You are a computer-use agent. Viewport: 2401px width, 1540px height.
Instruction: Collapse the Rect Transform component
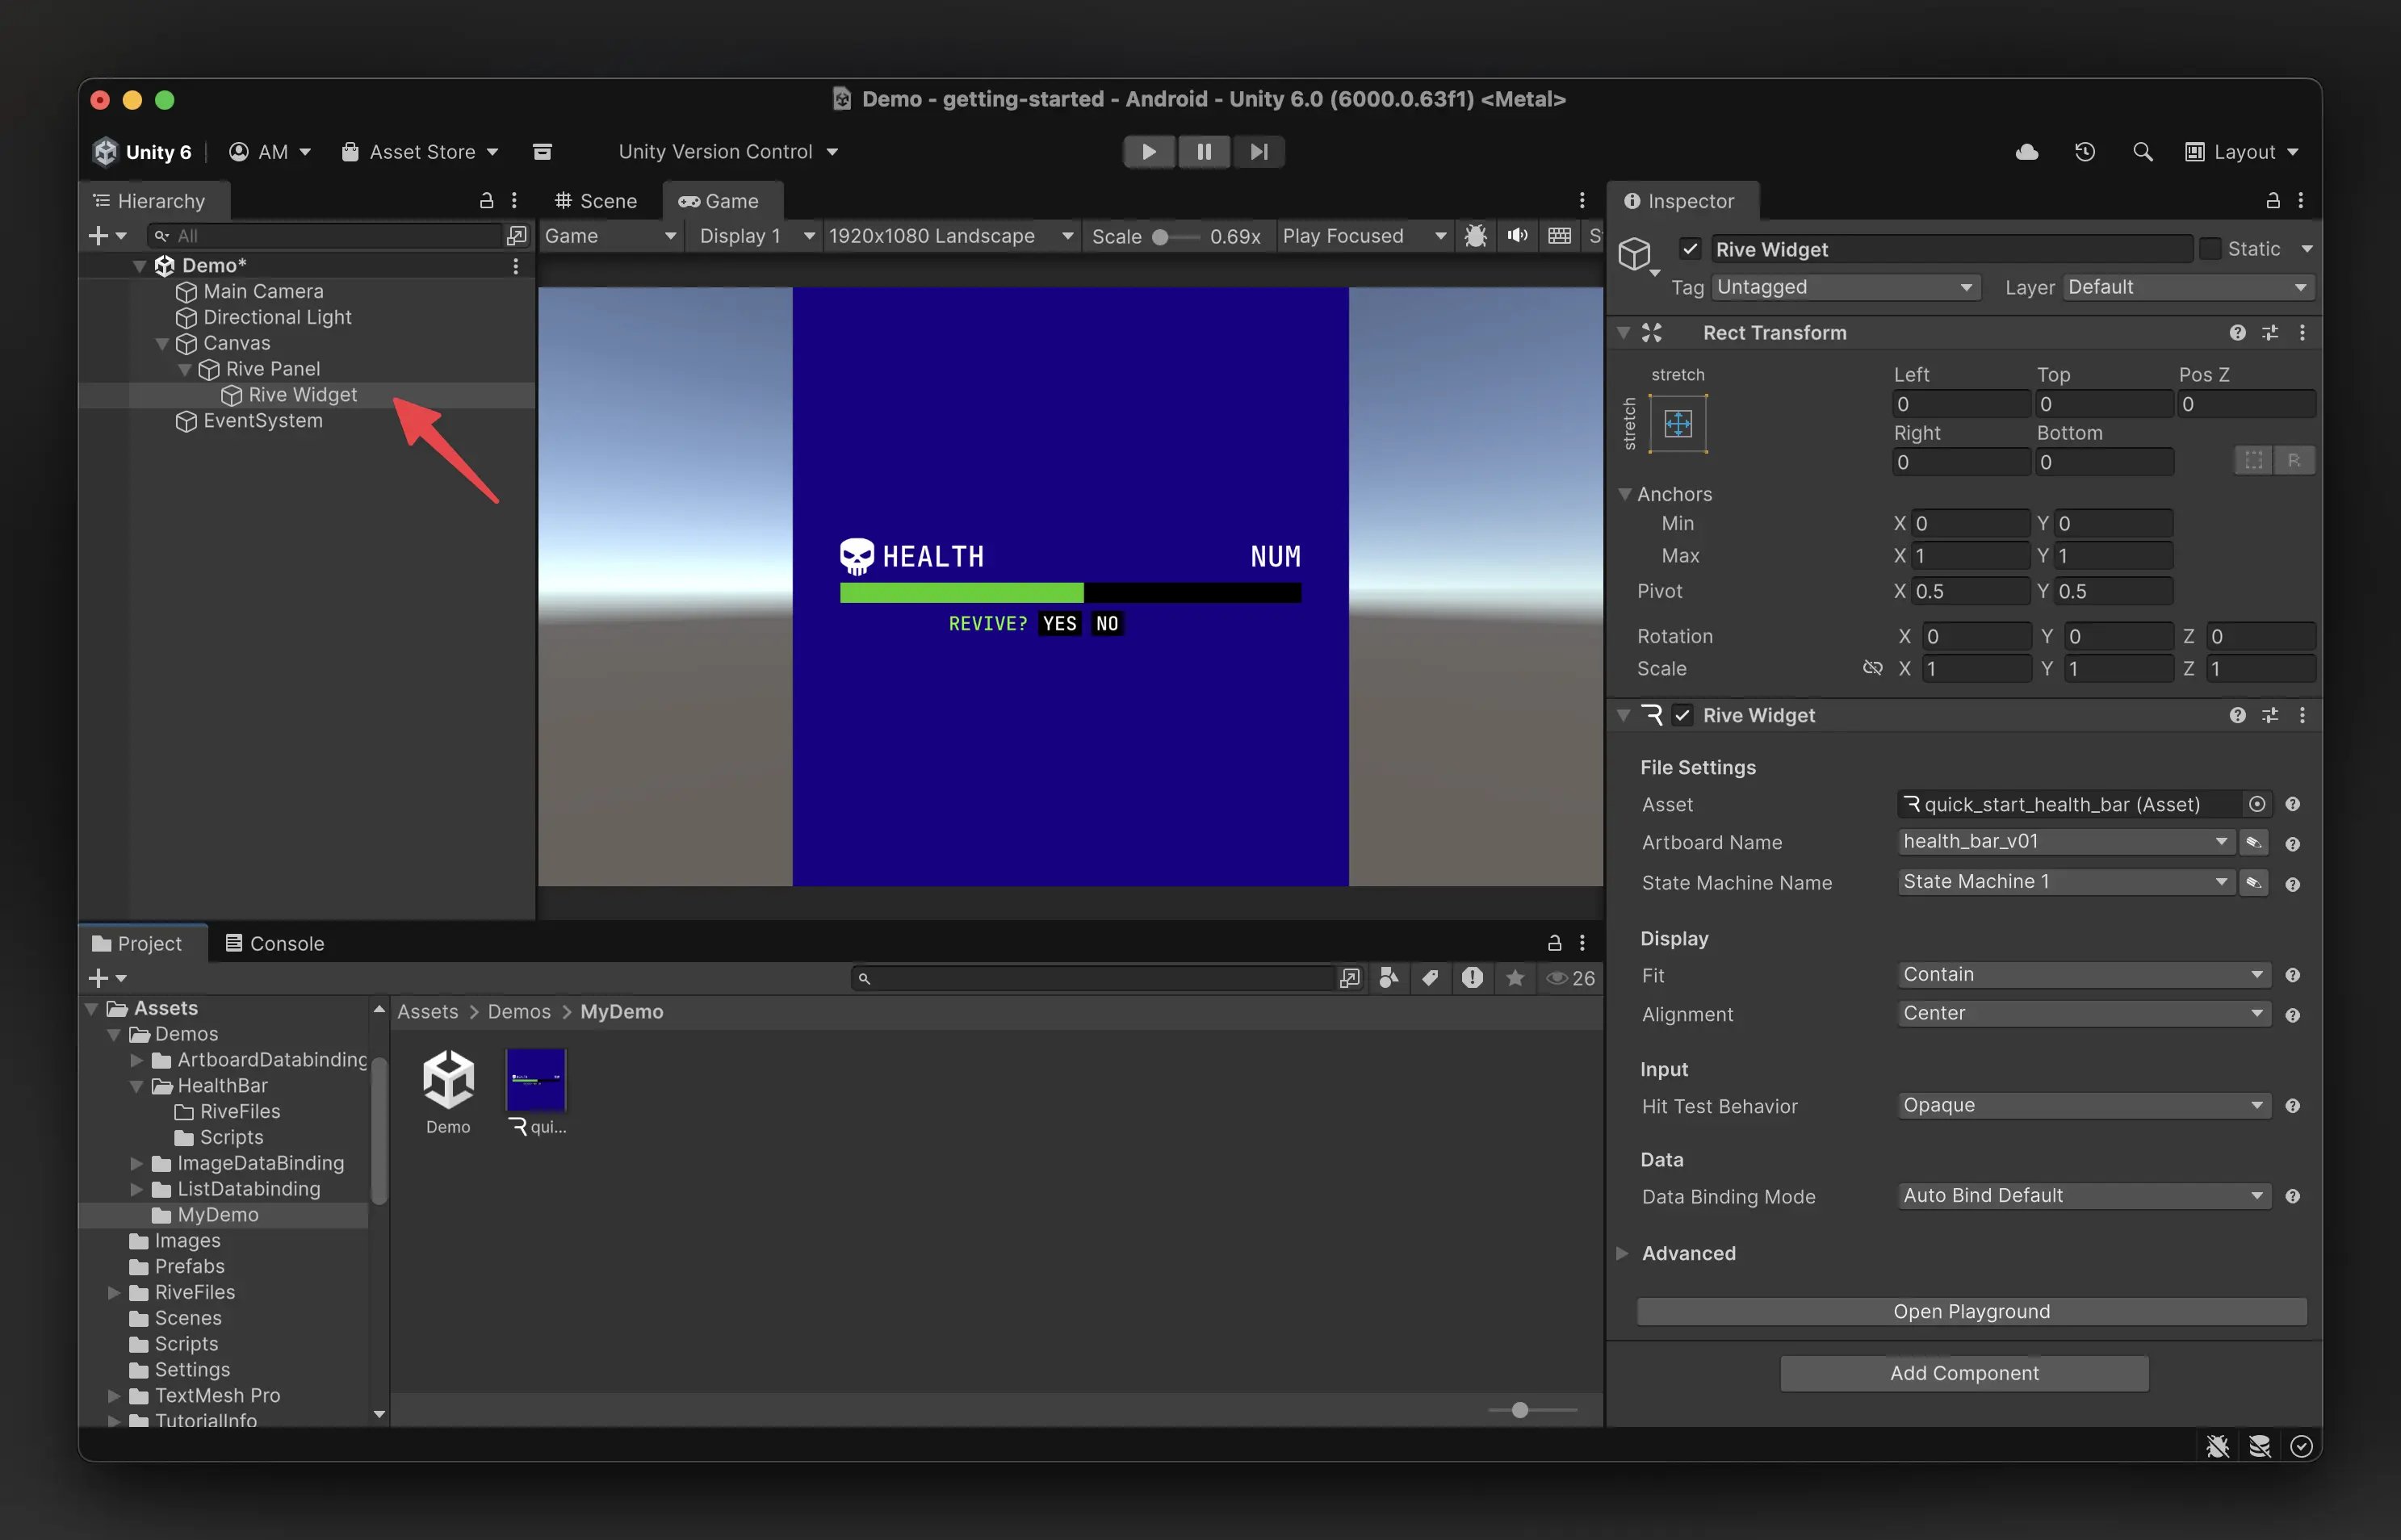pos(1624,333)
